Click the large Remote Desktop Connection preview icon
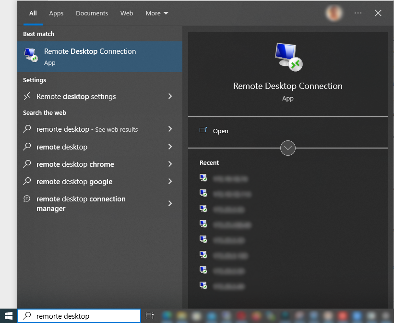 (288, 57)
